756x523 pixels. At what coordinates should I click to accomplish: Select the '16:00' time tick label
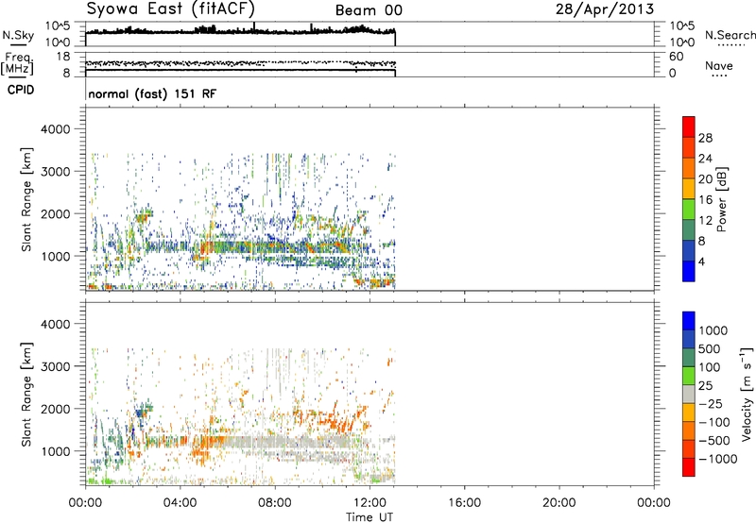[464, 503]
